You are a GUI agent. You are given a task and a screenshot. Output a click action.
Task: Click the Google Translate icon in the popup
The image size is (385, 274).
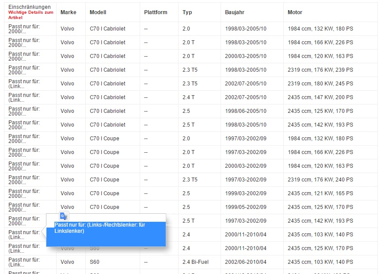coord(64,216)
